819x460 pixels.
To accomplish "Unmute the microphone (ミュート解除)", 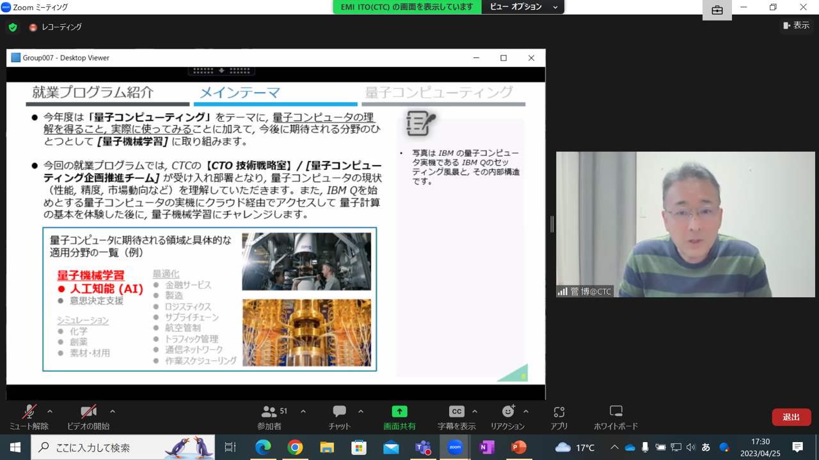I will 29,417.
